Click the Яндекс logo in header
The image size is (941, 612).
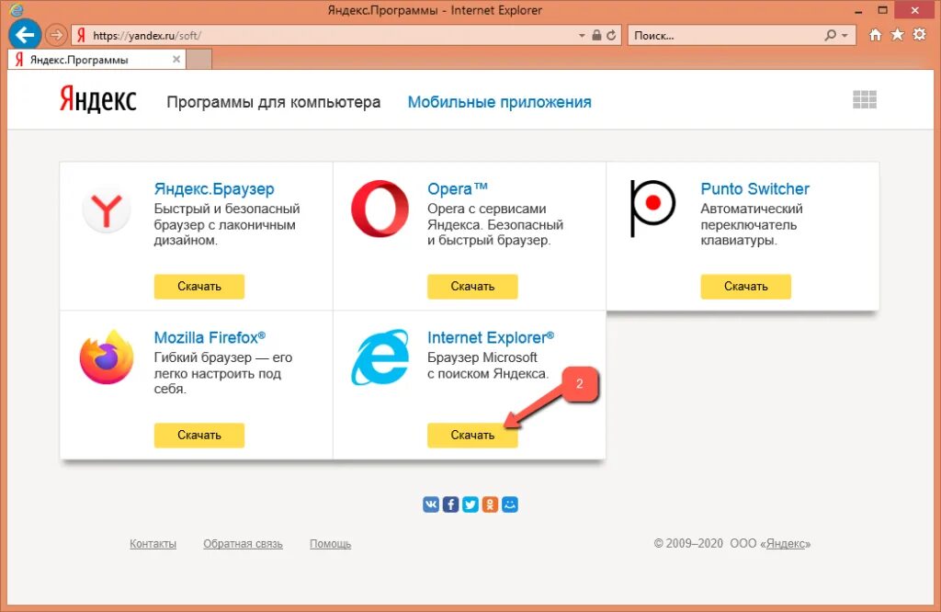[x=97, y=99]
